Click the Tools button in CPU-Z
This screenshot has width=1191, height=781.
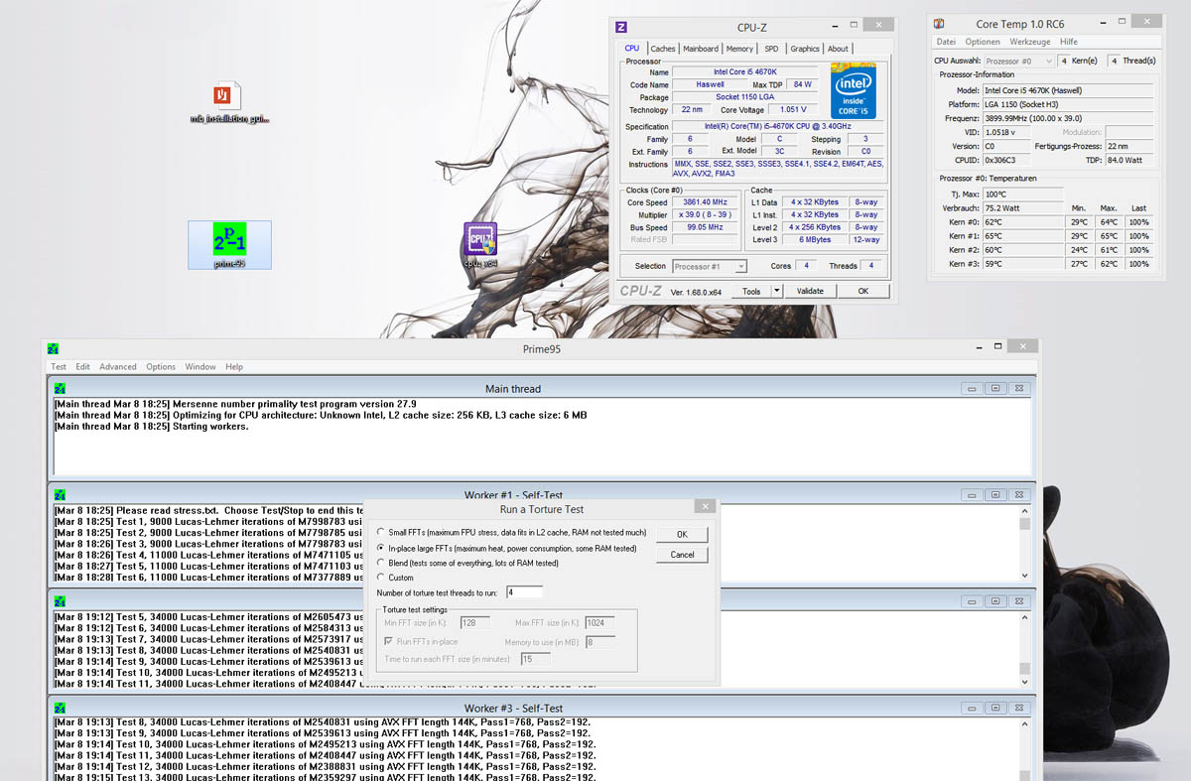(751, 291)
